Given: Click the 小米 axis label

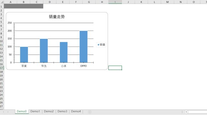Looking at the screenshot, I should pos(64,66).
